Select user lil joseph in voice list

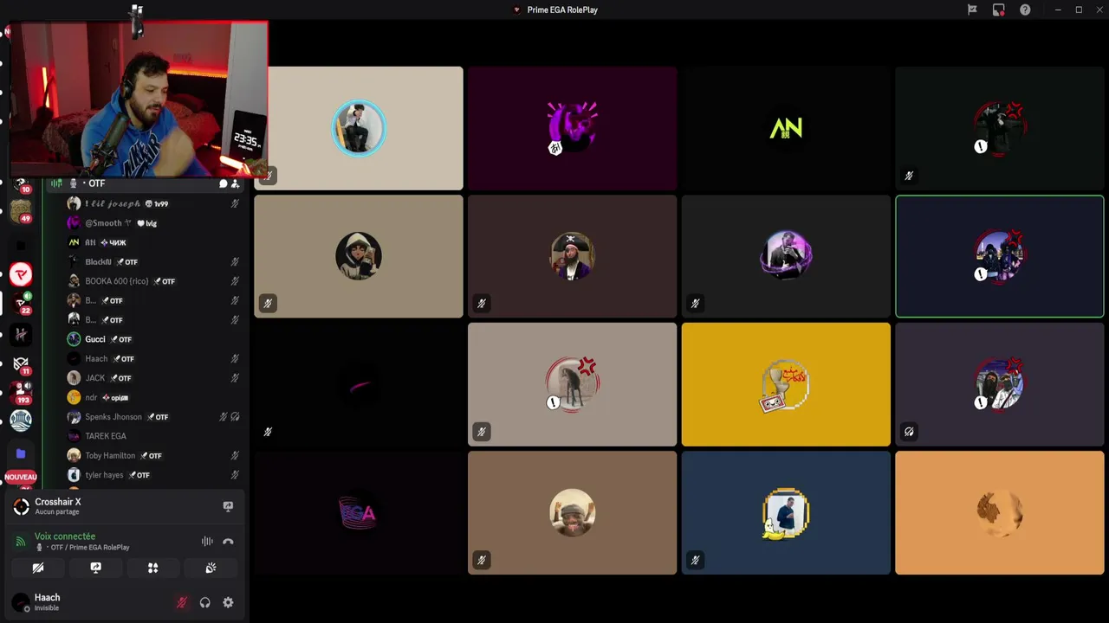[152, 203]
